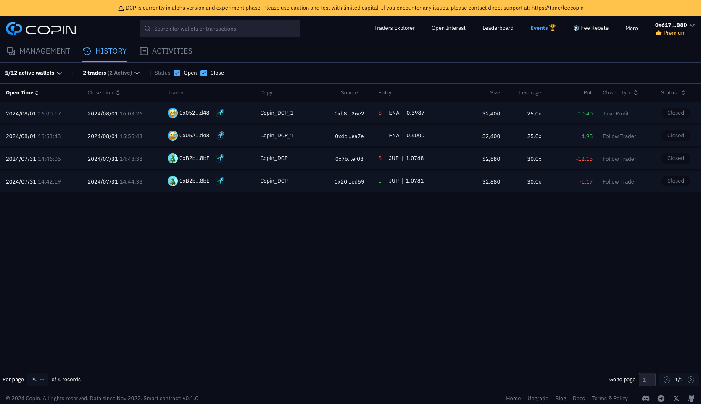Click Copin_DCP_1 copy in 15:53:43 row
Screen dimensions: 701x404
277,136
